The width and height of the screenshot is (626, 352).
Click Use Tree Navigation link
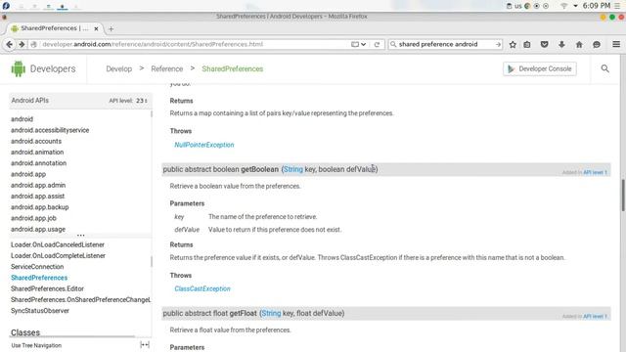click(36, 345)
